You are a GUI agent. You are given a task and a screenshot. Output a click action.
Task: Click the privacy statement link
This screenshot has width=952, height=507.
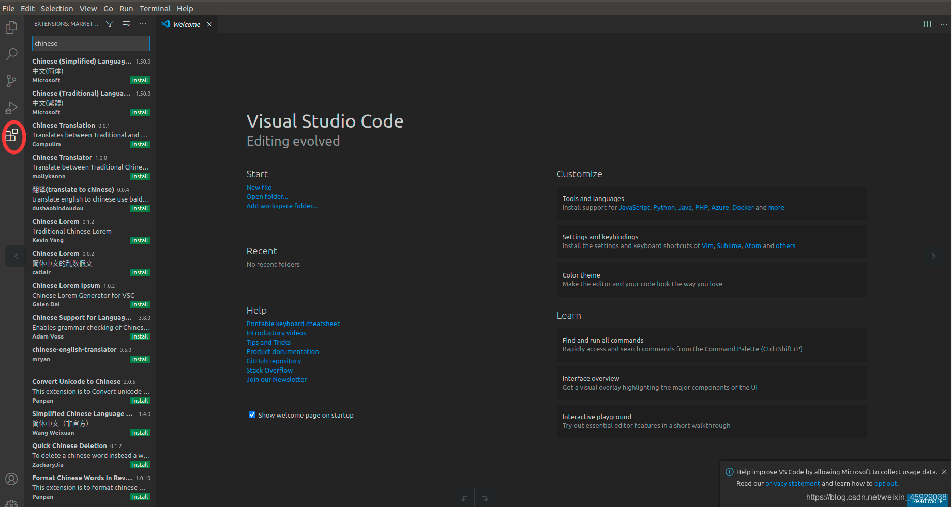click(x=792, y=483)
